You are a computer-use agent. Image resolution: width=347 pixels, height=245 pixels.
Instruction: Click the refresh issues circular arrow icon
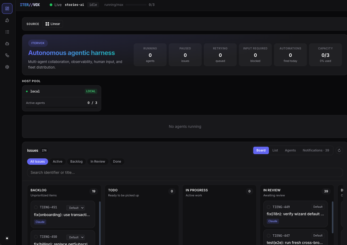tap(339, 150)
